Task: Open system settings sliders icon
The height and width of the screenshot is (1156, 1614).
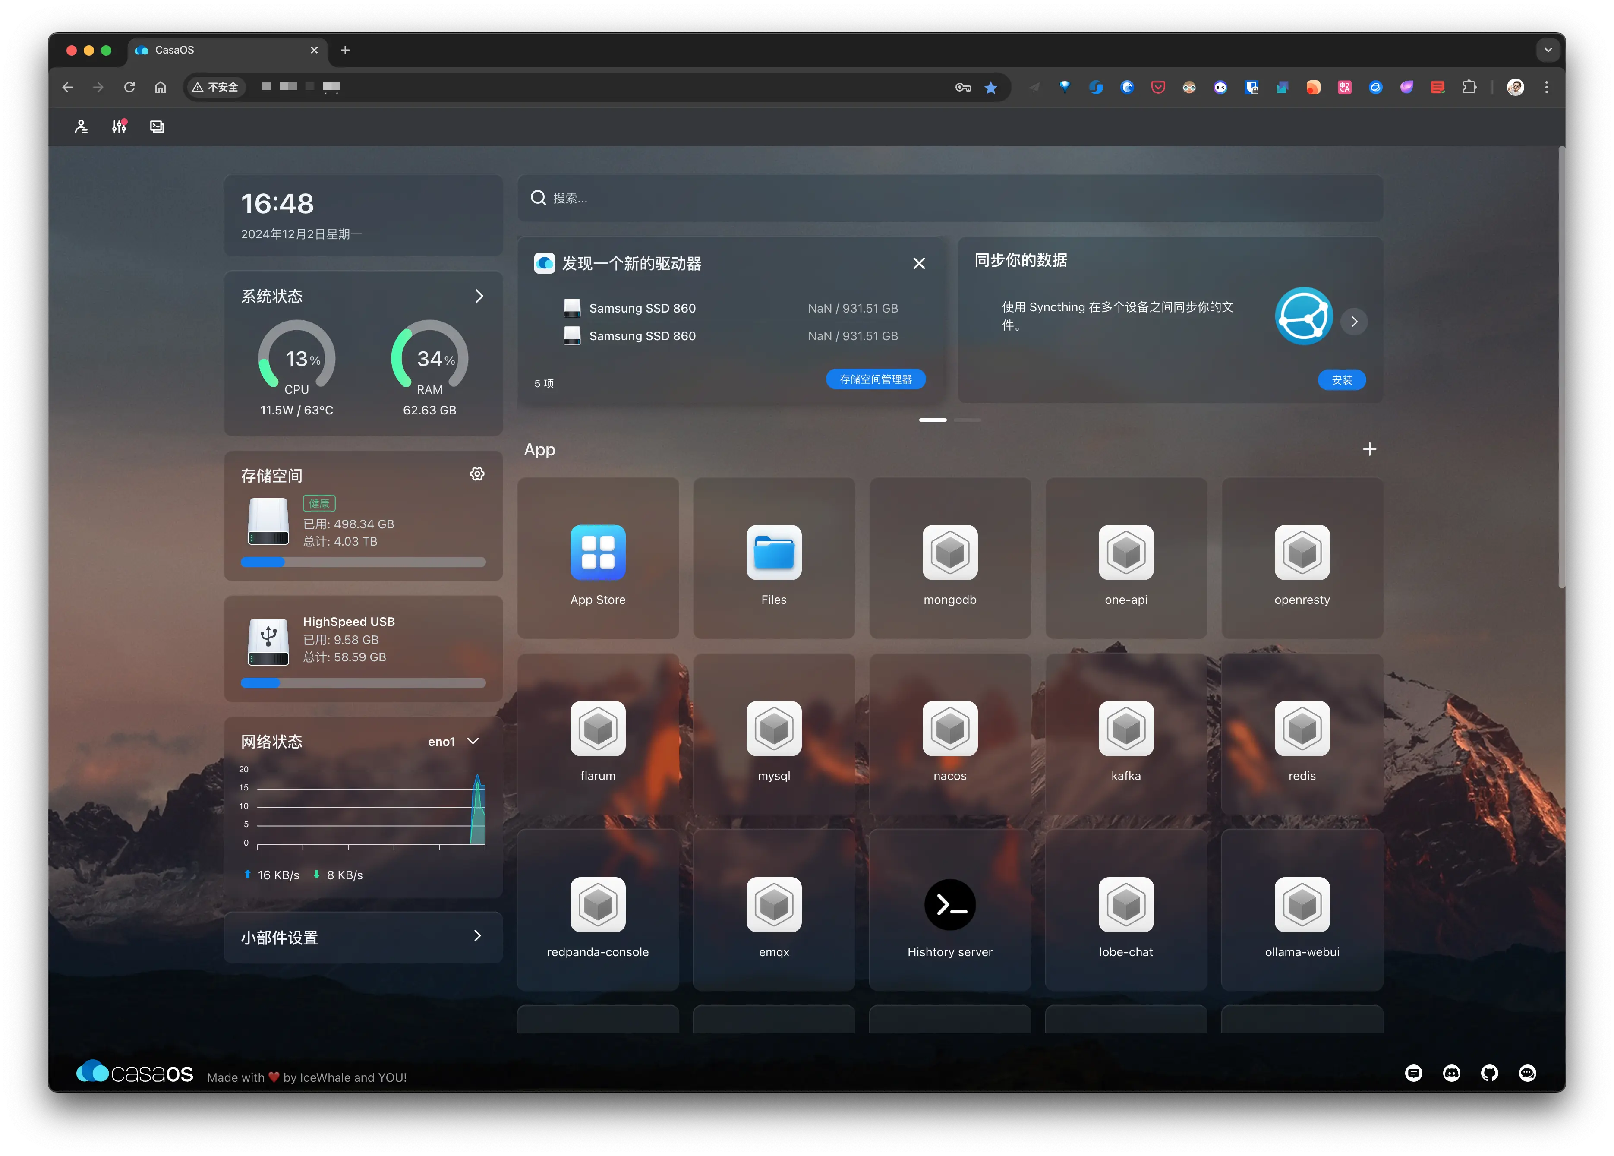Action: 119,127
